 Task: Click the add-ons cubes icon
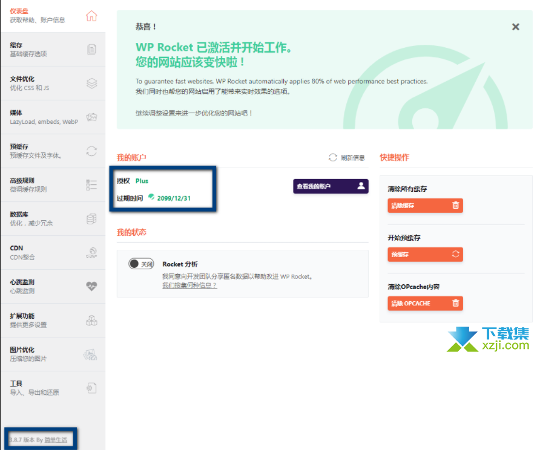tap(91, 321)
